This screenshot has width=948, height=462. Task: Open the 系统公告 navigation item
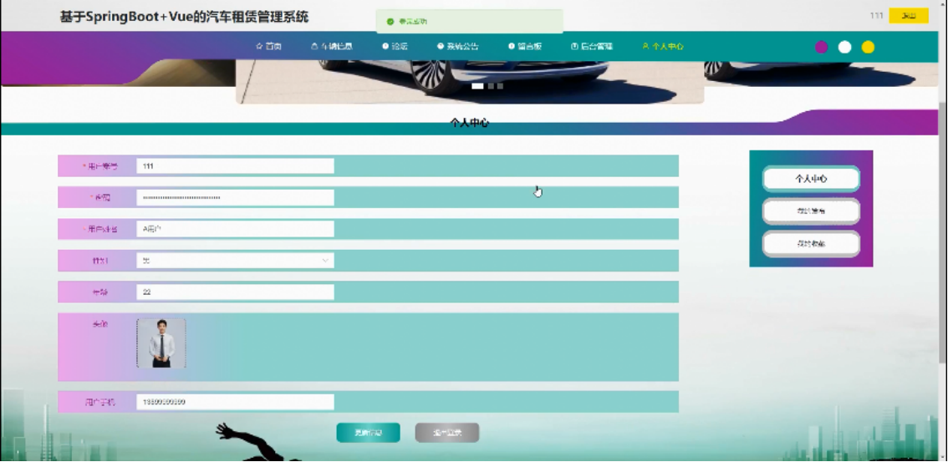[457, 47]
